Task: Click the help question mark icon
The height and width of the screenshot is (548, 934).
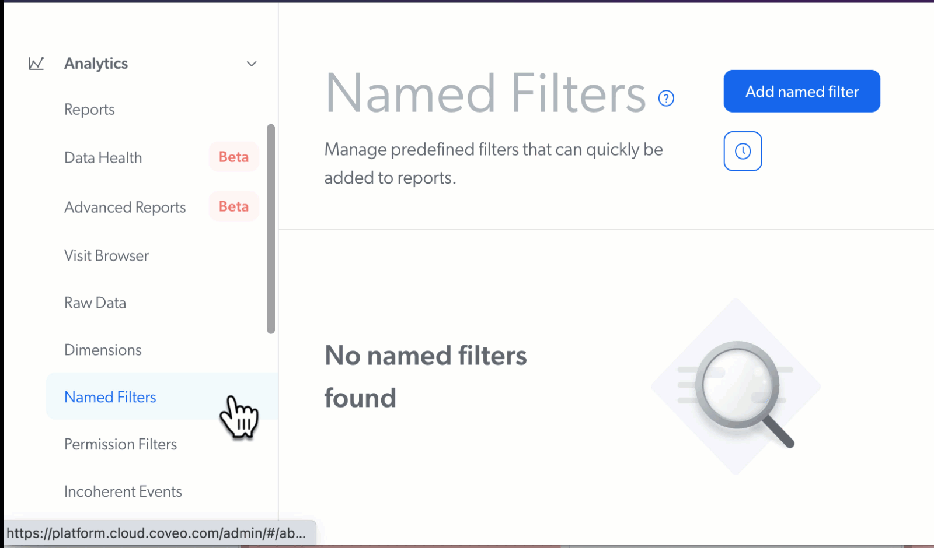Action: pos(666,99)
